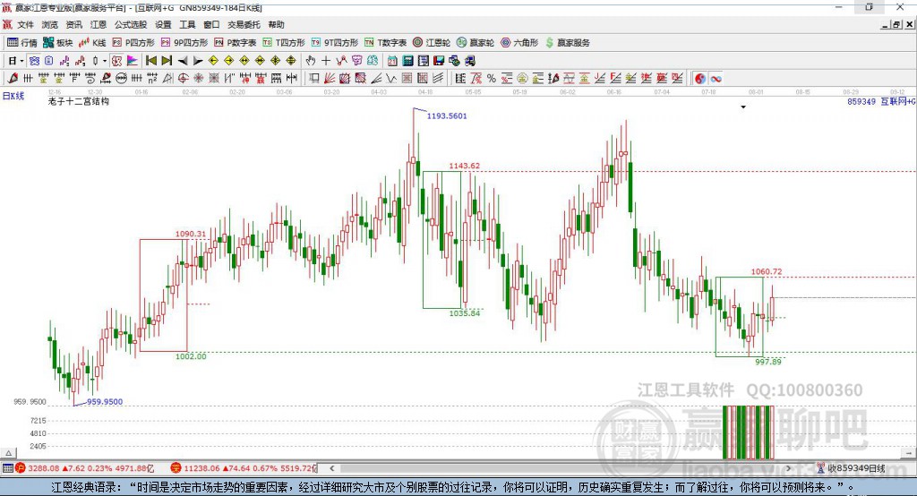Restore the inner MDI child window
917x496 pixels.
pos(896,24)
